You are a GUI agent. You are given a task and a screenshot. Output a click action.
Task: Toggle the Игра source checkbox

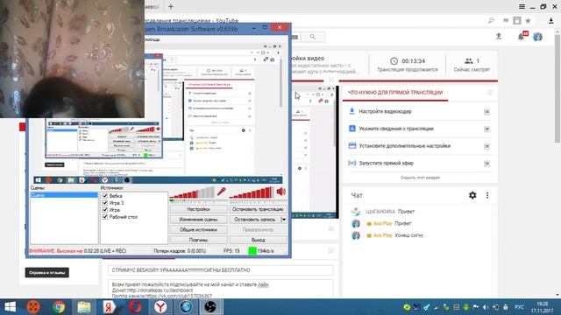pos(105,210)
